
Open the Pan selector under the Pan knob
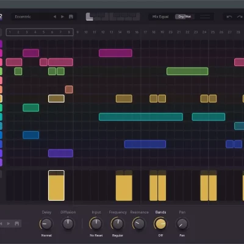click(x=182, y=235)
